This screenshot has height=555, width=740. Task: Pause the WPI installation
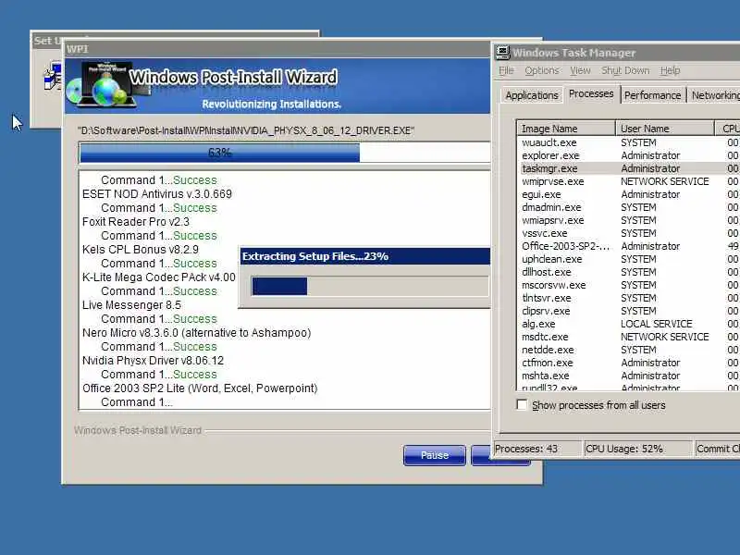coord(434,455)
